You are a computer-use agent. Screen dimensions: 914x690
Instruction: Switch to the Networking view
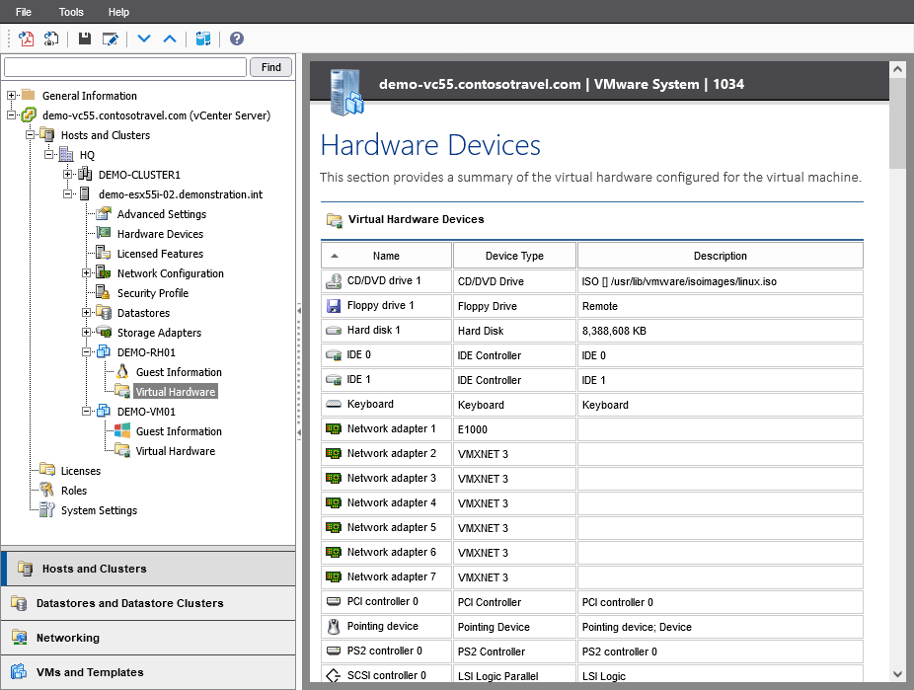tap(148, 638)
